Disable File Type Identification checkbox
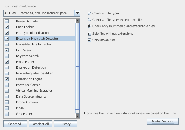Viewport: 185px width, 130px height. (x=7, y=33)
